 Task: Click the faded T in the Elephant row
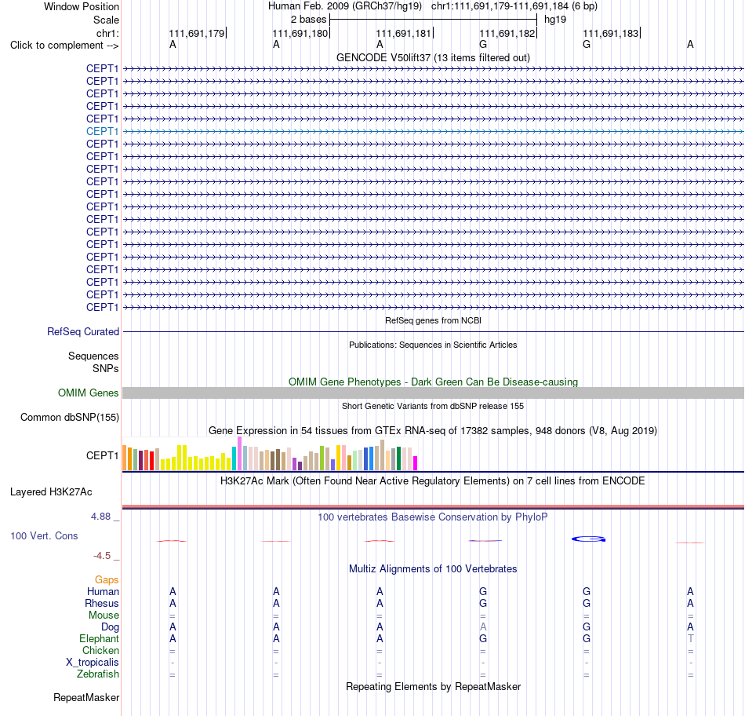690,639
